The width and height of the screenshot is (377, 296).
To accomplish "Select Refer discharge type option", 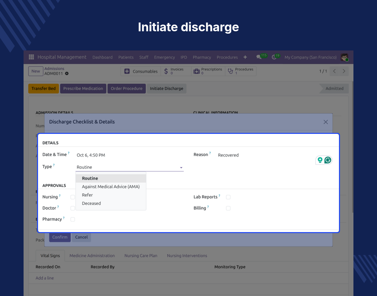I will click(x=111, y=195).
